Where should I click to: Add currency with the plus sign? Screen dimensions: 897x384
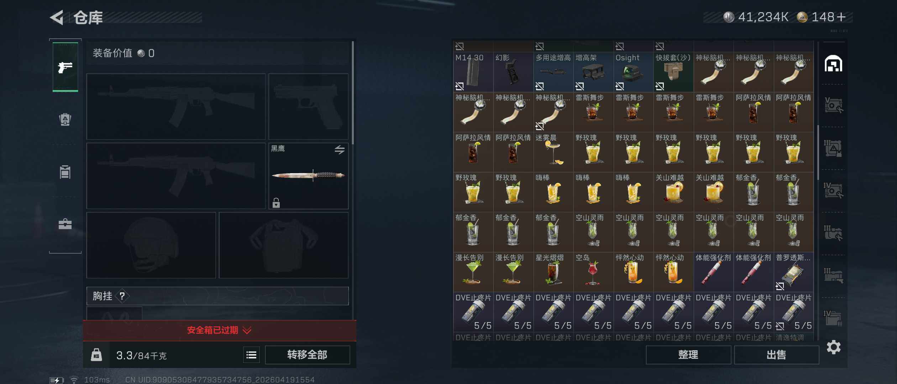point(841,17)
